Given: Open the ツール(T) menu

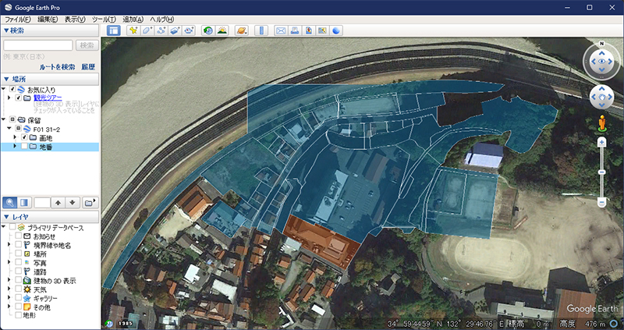Looking at the screenshot, I should click(104, 19).
